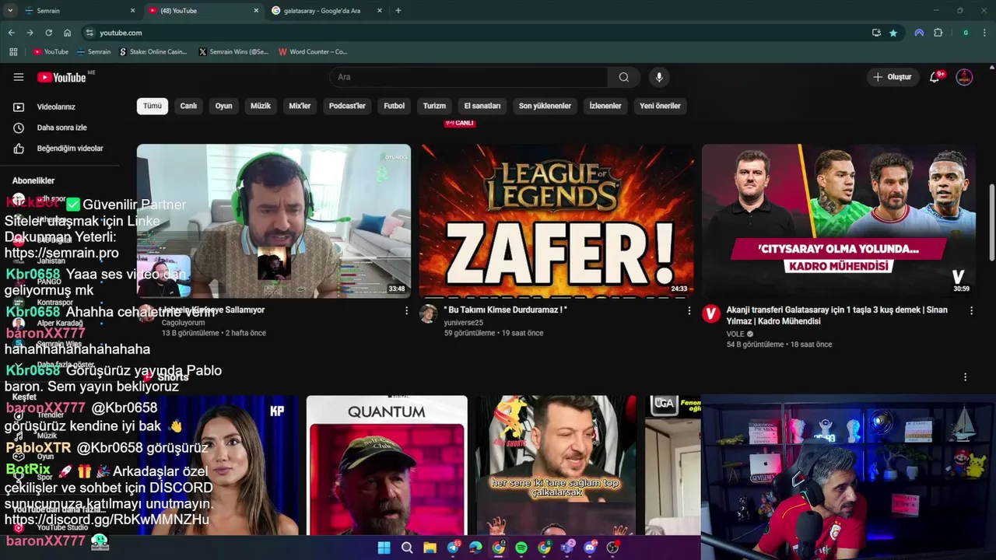
Task: Select the Futbol filter chip
Action: [x=395, y=106]
